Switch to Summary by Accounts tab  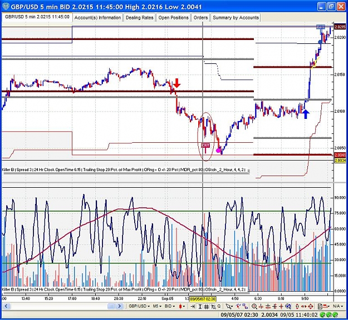coord(236,18)
